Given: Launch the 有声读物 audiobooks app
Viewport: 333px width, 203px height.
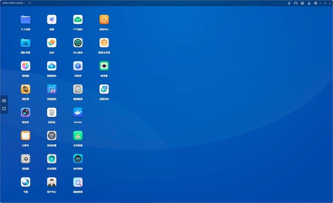Looking at the screenshot, I should click(78, 159).
